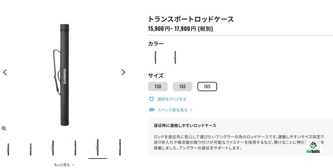The width and height of the screenshot is (333, 168).
Task: Go to the previous product image arrow
Action: pyautogui.click(x=5, y=72)
